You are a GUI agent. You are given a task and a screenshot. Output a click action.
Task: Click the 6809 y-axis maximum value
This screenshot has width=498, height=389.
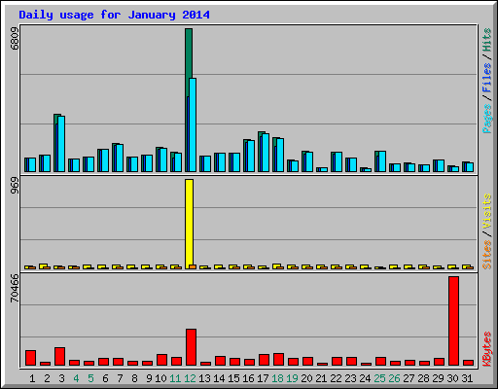15,38
